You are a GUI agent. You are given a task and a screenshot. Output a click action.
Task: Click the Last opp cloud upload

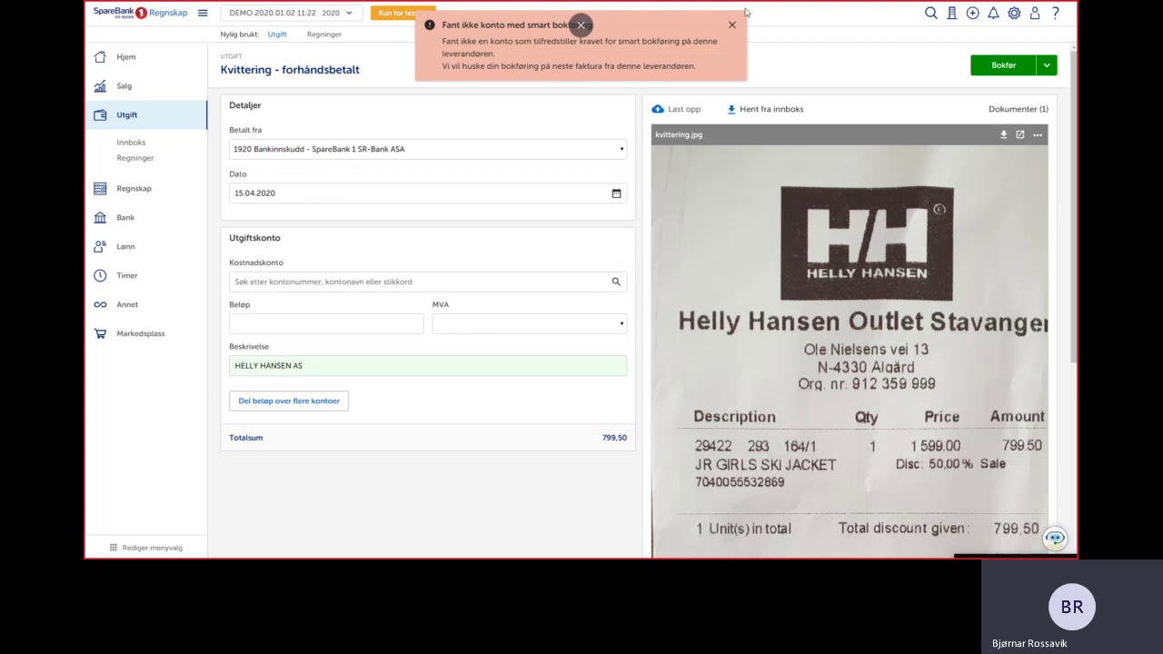click(677, 109)
